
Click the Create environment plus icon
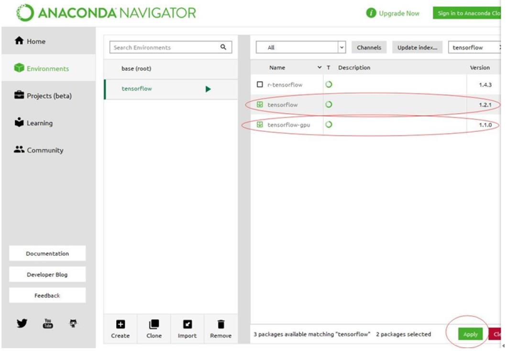click(121, 324)
